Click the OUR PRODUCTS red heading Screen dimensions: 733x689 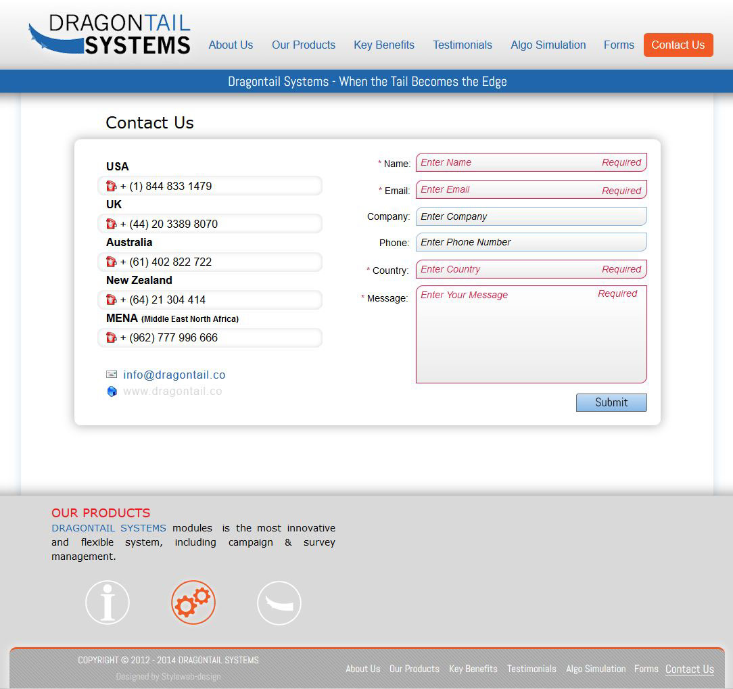pos(101,513)
